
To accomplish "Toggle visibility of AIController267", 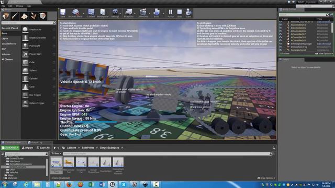I will [281, 34].
